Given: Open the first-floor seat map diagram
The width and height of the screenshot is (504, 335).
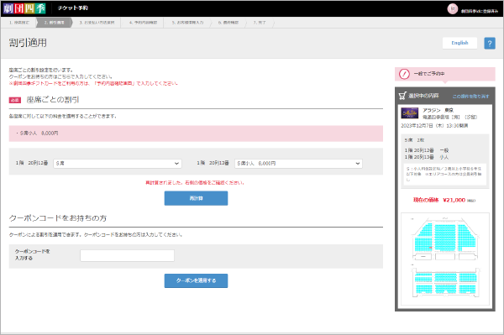Looking at the screenshot, I should pos(445,238).
